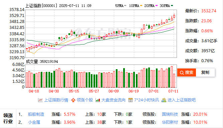Click volume axis label 6.08亿
223x128 pixels.
point(18,64)
